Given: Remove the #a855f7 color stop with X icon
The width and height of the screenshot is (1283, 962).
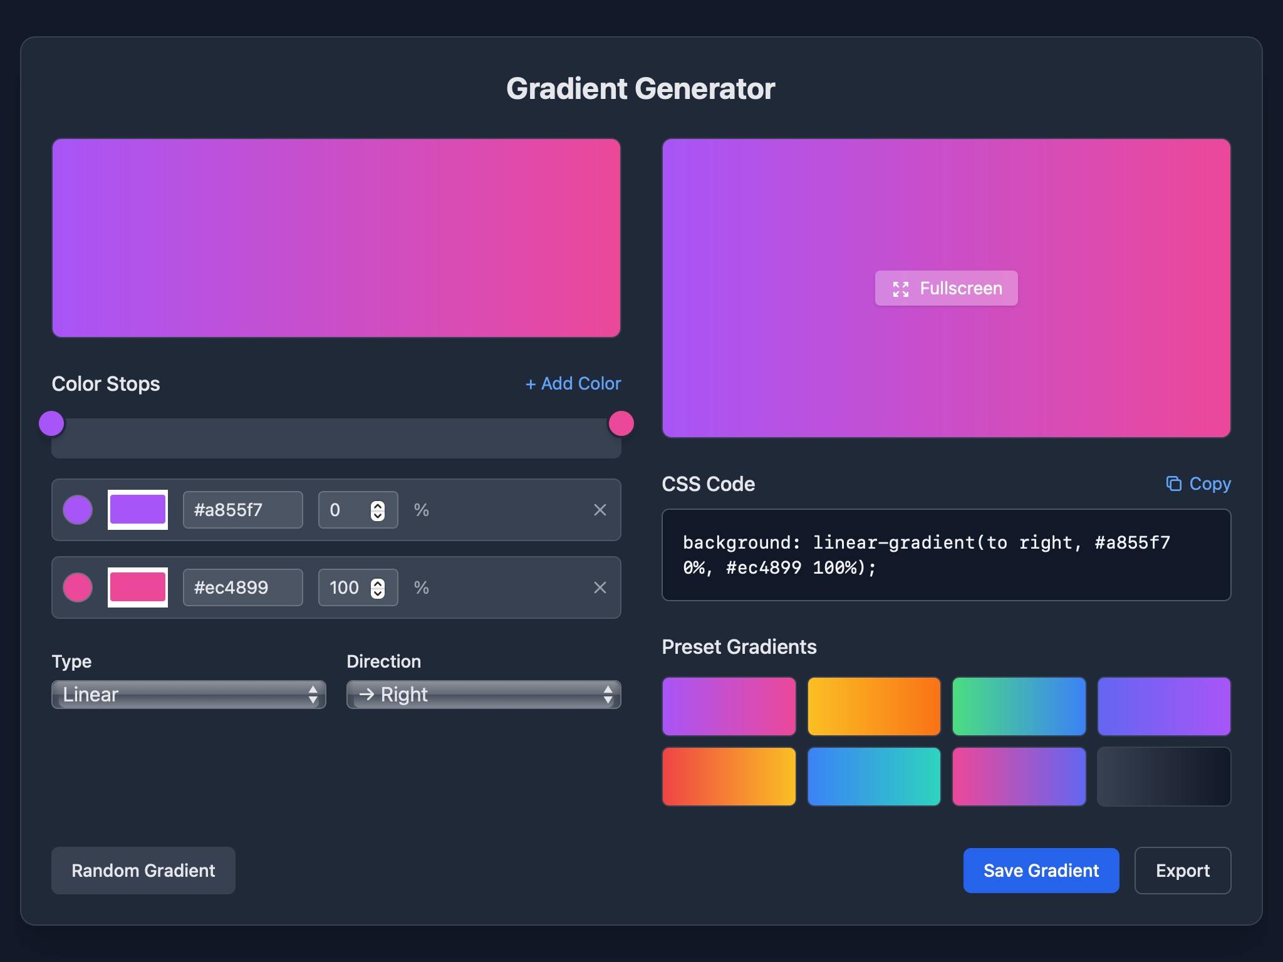Looking at the screenshot, I should click(600, 510).
